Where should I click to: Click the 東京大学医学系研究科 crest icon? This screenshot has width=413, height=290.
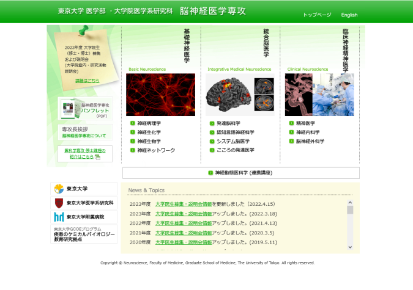59,203
